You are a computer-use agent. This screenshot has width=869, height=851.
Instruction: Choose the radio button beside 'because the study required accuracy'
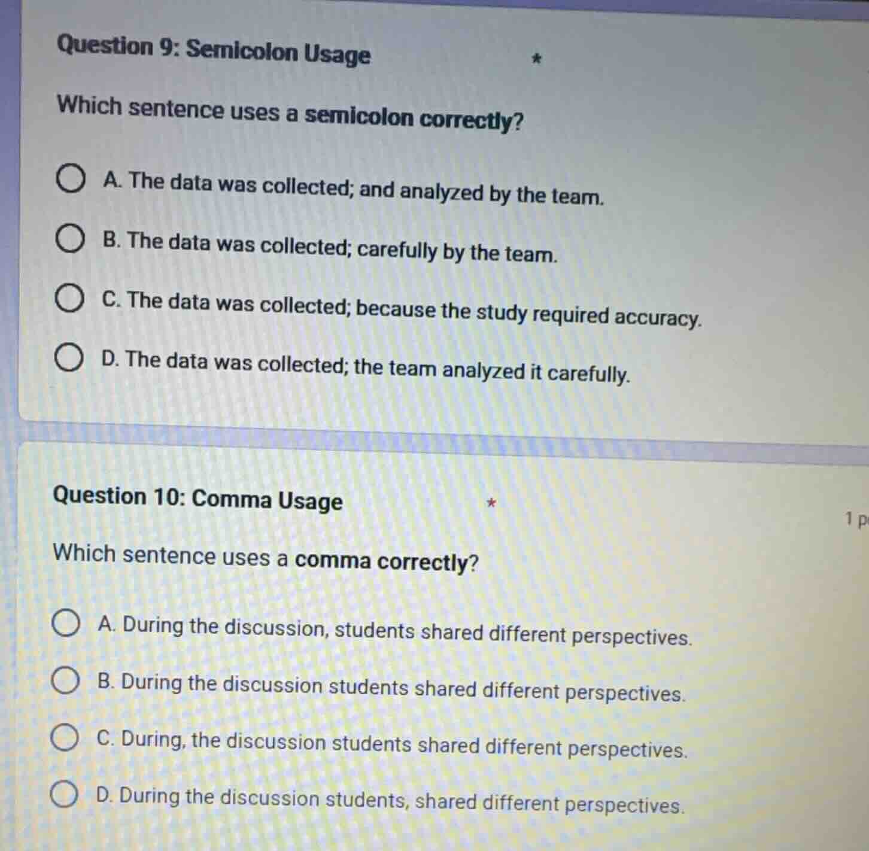tap(69, 300)
